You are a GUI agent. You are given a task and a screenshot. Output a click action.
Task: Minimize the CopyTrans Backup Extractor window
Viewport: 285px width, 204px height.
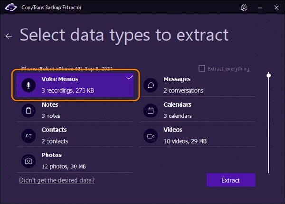tap(260, 8)
